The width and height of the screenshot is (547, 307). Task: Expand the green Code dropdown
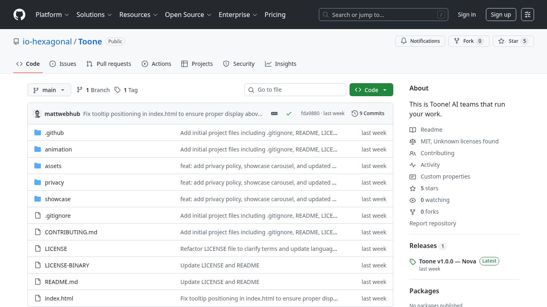(371, 90)
